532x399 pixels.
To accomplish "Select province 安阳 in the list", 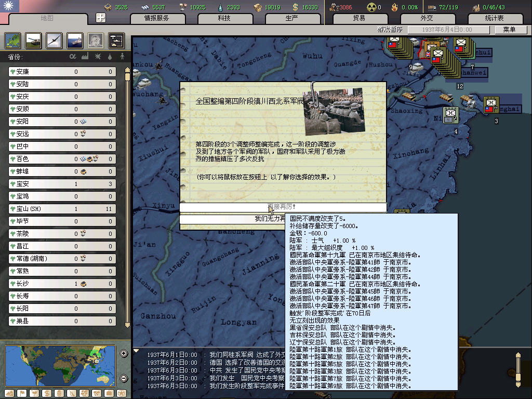I will pyautogui.click(x=62, y=122).
